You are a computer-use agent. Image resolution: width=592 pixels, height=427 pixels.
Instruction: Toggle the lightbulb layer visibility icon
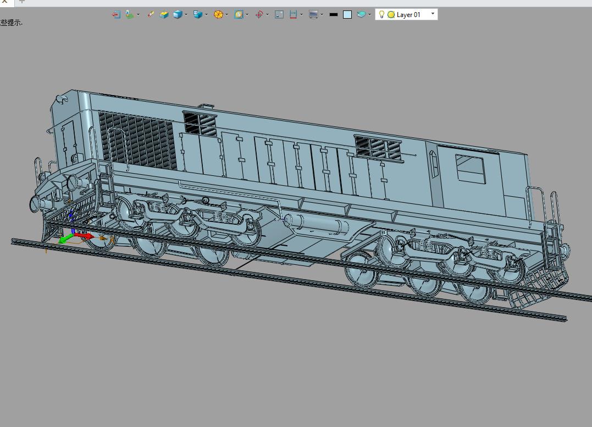click(x=381, y=14)
